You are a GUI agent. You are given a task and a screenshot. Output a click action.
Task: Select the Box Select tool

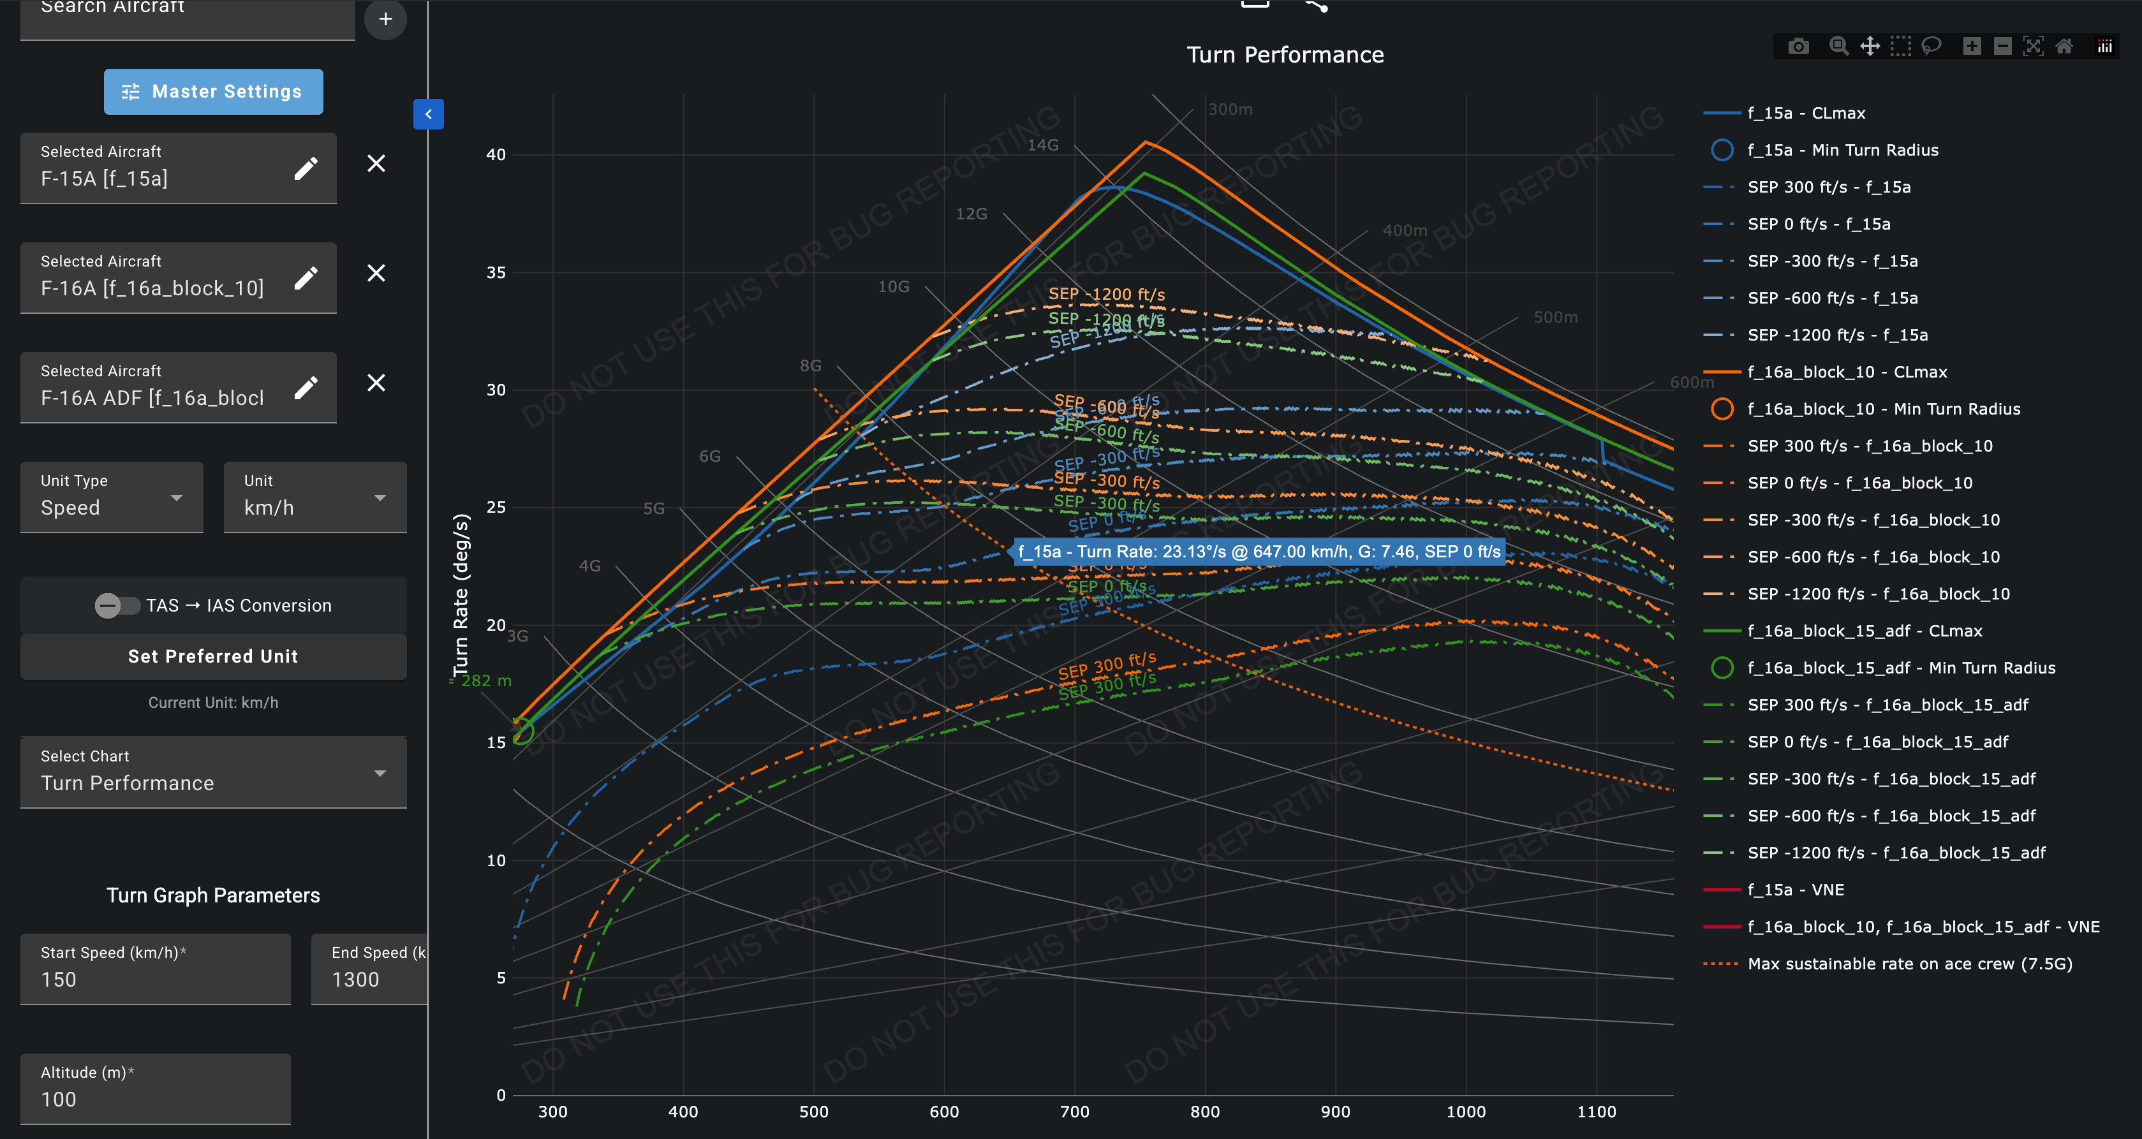coord(1901,47)
